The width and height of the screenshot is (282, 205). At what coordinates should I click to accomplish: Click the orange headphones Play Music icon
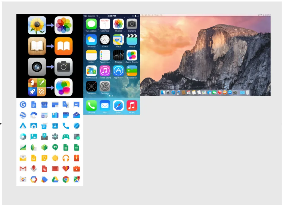click(x=66, y=158)
